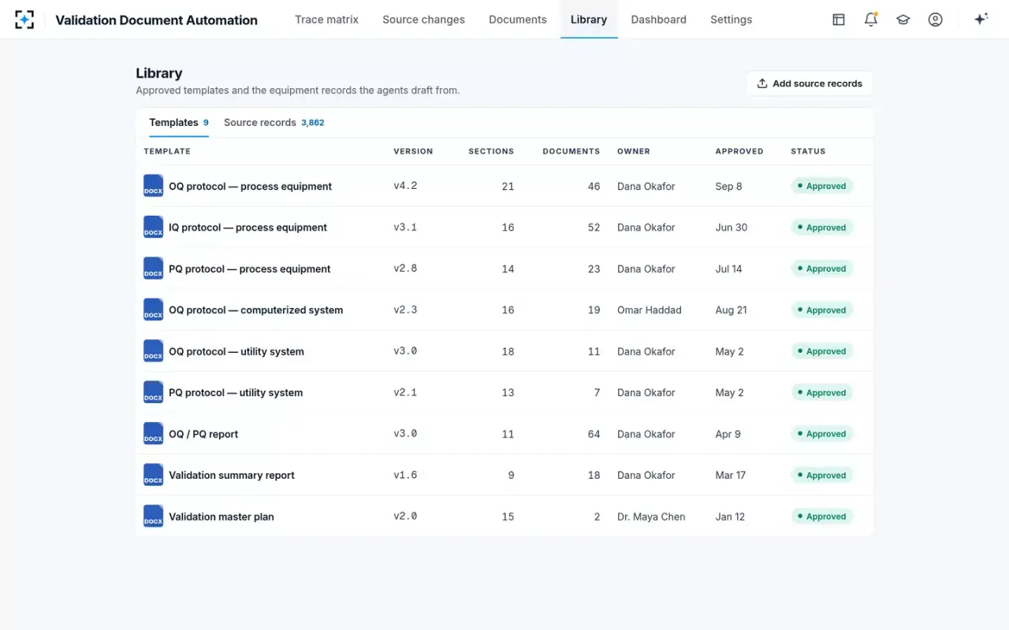
Task: Open OQ protocol — computerized system template
Action: pyautogui.click(x=255, y=310)
